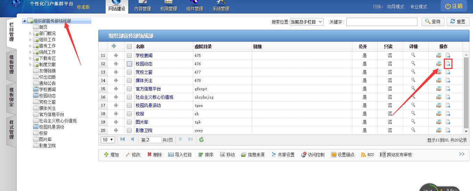Click the highlighted action icon for 校园动态
This screenshot has width=473, height=191.
coord(448,64)
